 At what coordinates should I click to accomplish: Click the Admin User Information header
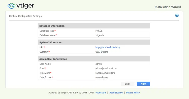[x=94, y=59]
